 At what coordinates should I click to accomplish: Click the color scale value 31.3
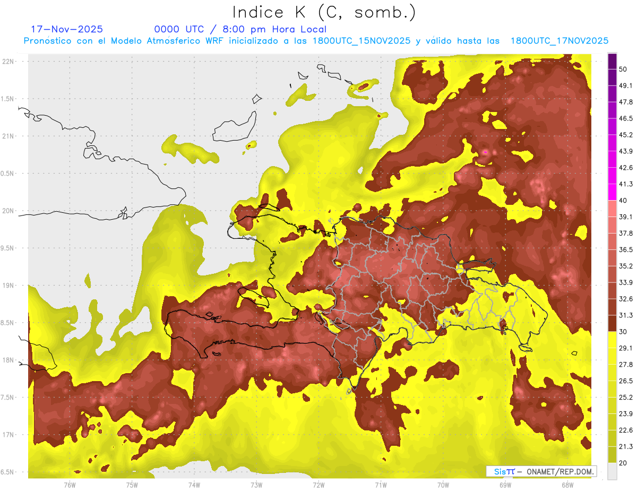626,315
